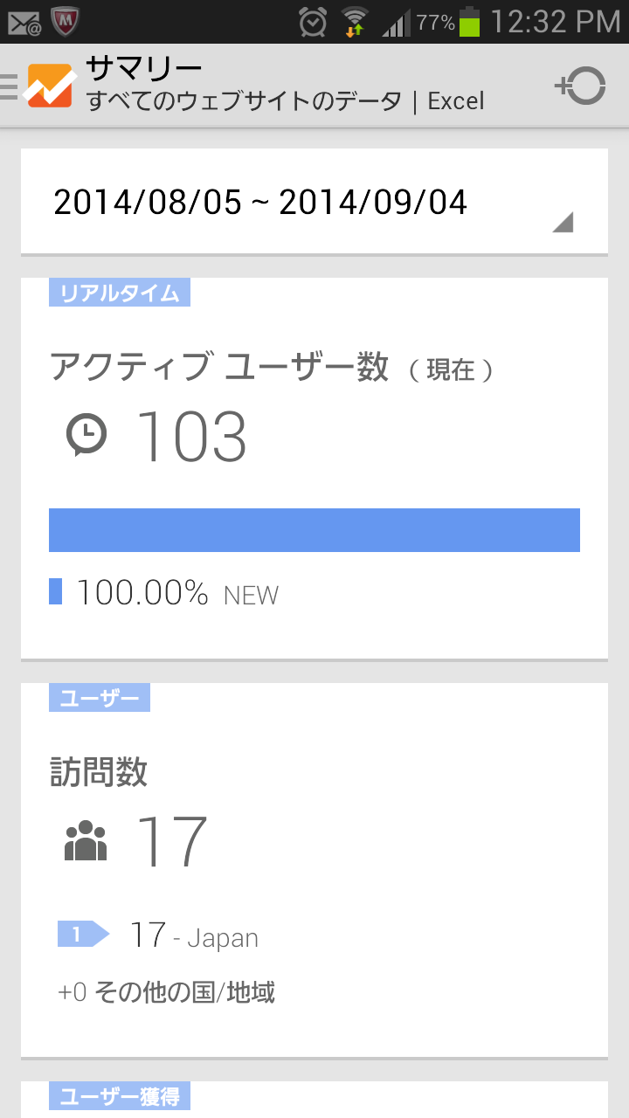This screenshot has height=1118, width=629.
Task: Tap the add-segment circle icon
Action: 581,86
